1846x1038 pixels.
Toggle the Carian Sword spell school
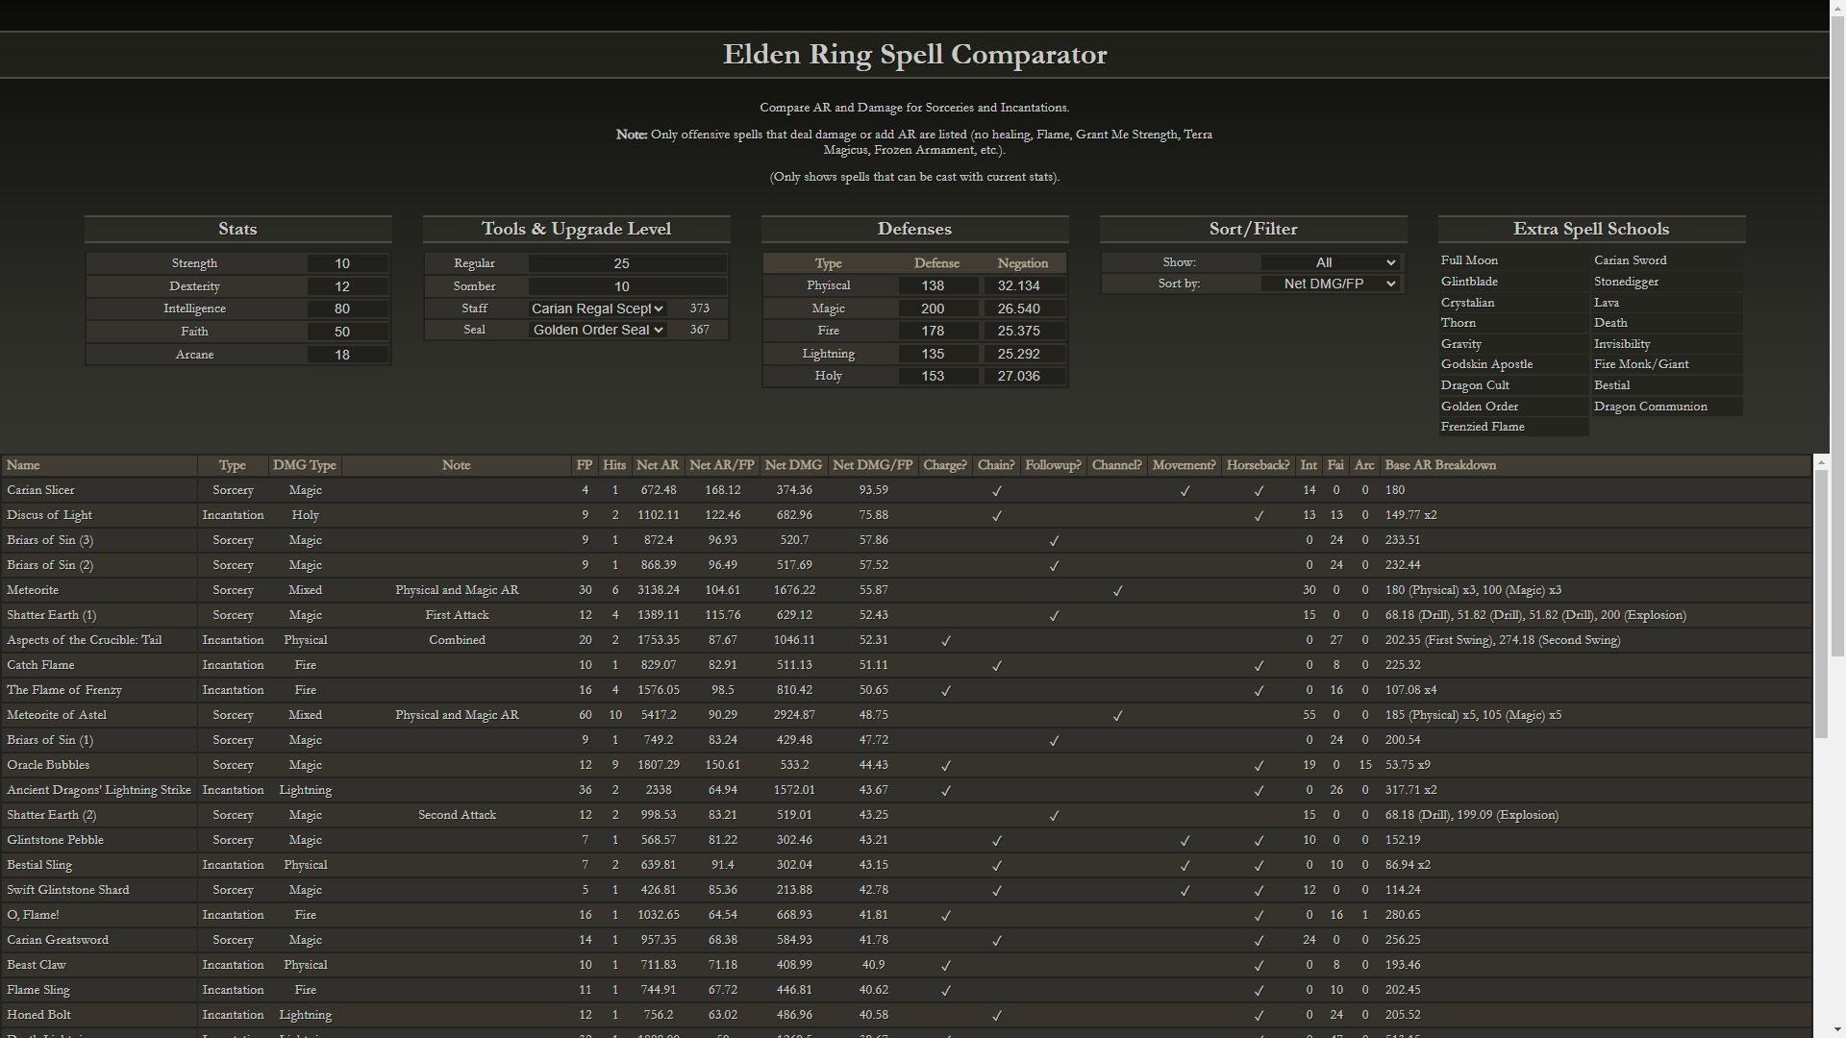point(1667,260)
